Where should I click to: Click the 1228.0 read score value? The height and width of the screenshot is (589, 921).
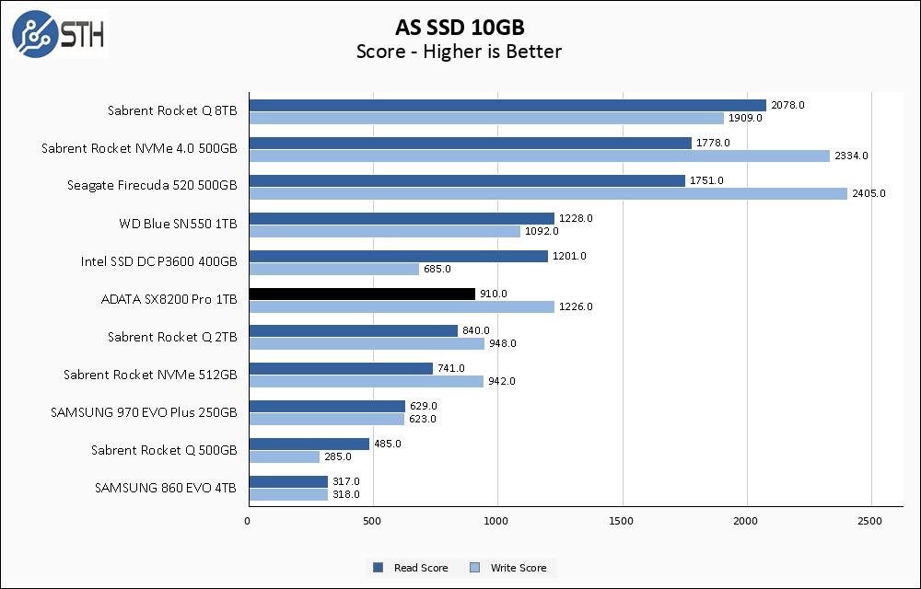(x=577, y=218)
